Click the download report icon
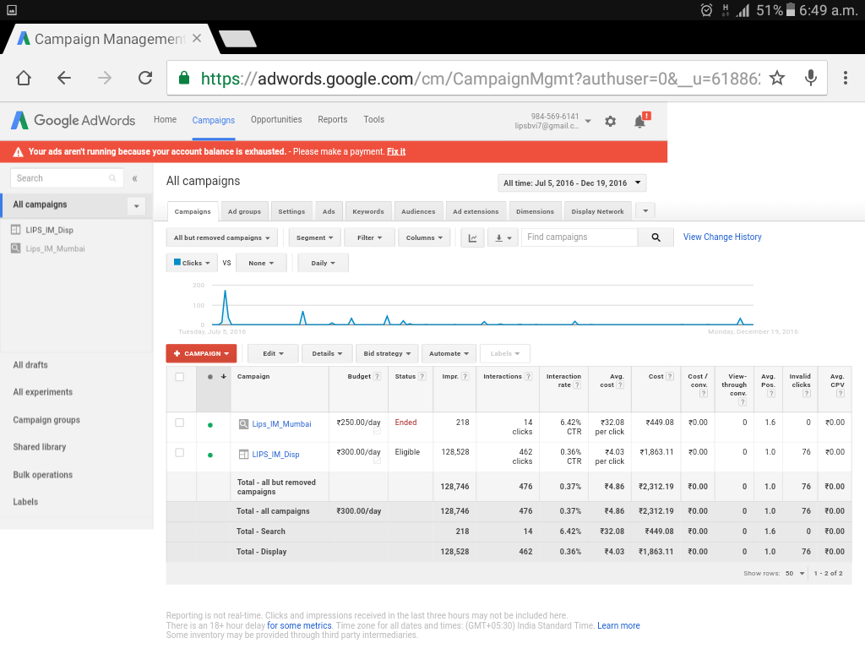The image size is (865, 649). pos(503,238)
